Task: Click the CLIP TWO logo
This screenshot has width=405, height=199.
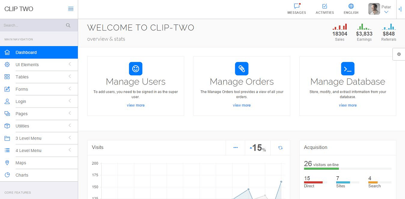Action: click(x=19, y=9)
